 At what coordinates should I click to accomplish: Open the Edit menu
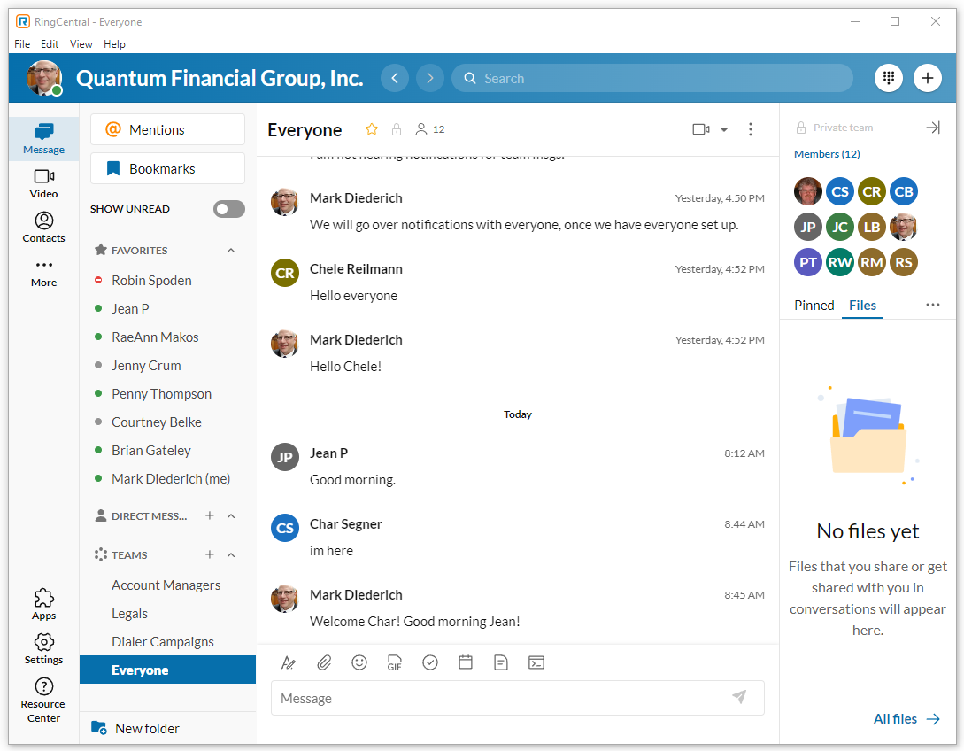[50, 44]
